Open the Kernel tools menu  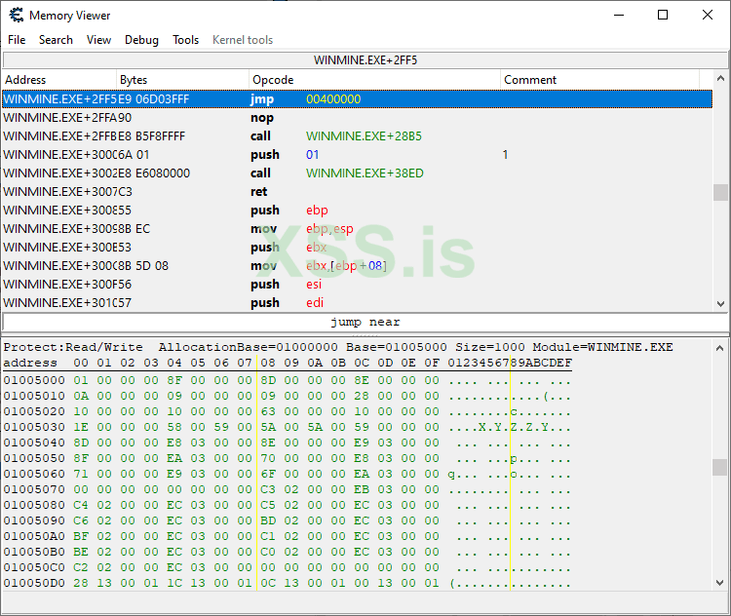click(x=243, y=40)
